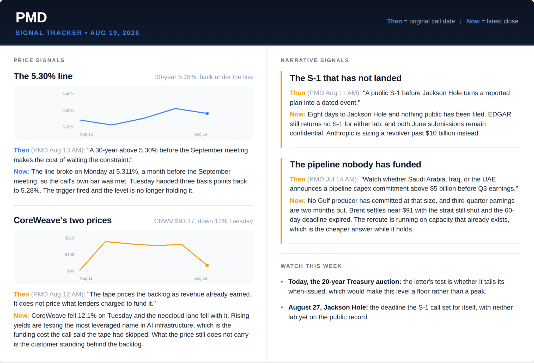Image resolution: width=534 pixels, height=363 pixels.
Task: Open "CoreWeave's two prices" heading
Action: [x=63, y=220]
